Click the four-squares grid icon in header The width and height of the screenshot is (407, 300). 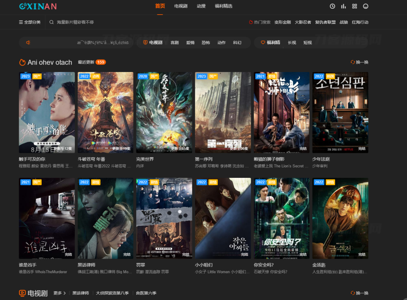tap(355, 6)
